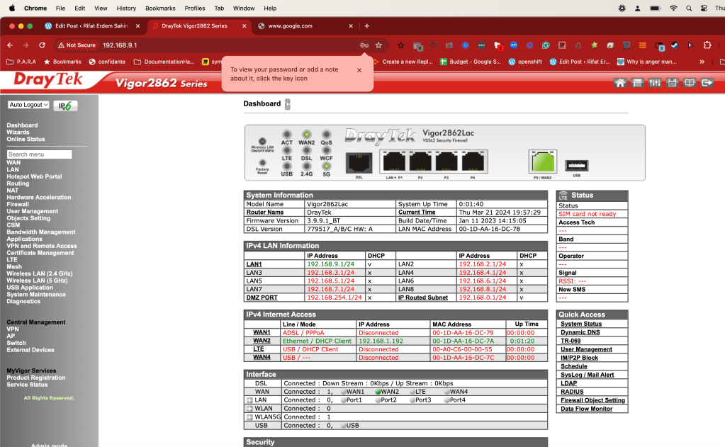The height and width of the screenshot is (447, 725).
Task: Open the Profiles menu
Action: tap(195, 9)
